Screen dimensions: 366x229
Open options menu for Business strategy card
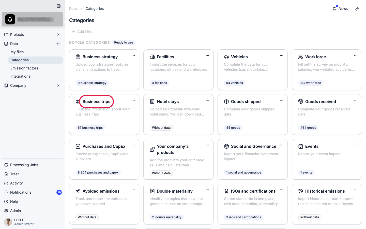click(133, 55)
